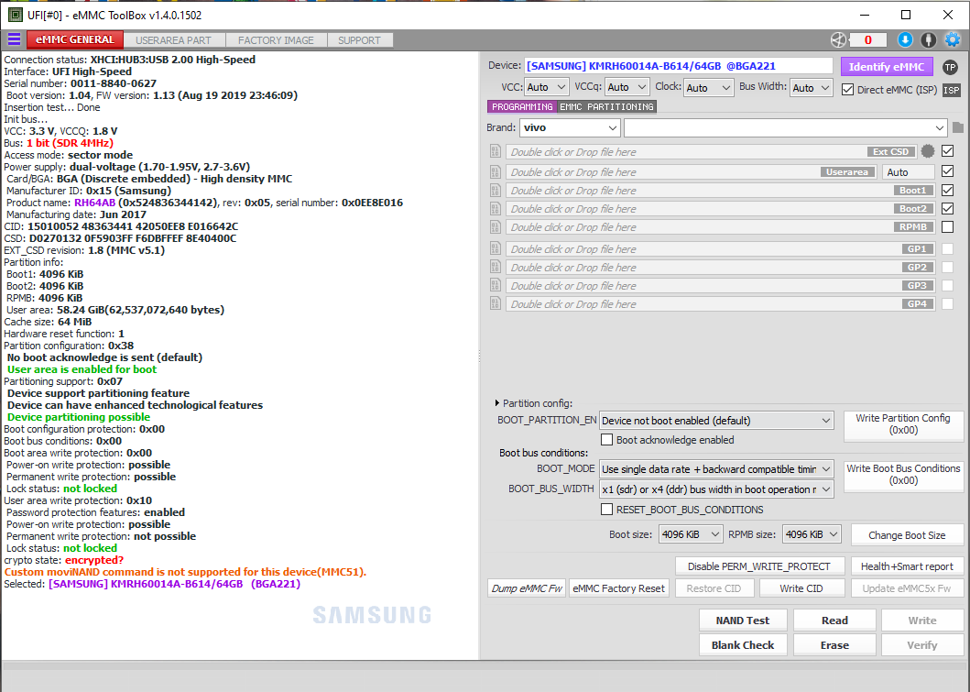
Task: Click the Device name input field
Action: tap(679, 66)
